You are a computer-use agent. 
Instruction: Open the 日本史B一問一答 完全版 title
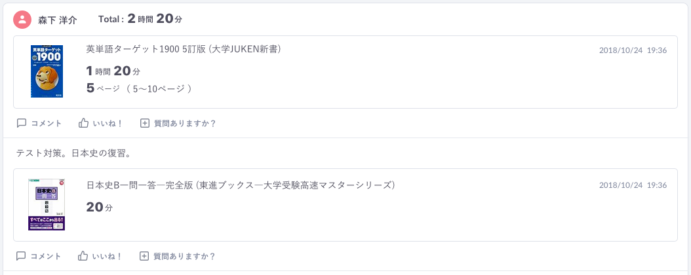(240, 185)
